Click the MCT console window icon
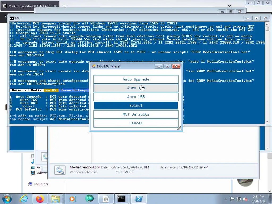This screenshot has height=204, width=272. coord(12,18)
